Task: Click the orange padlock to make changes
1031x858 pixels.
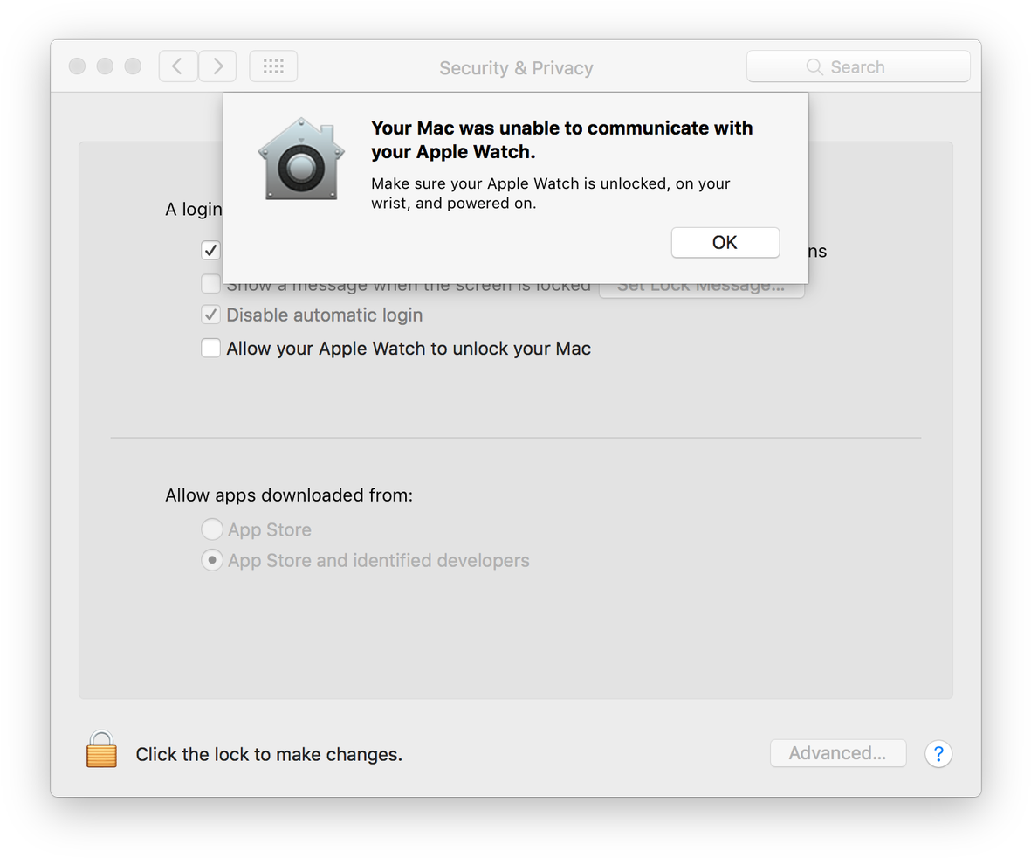Action: pos(101,749)
